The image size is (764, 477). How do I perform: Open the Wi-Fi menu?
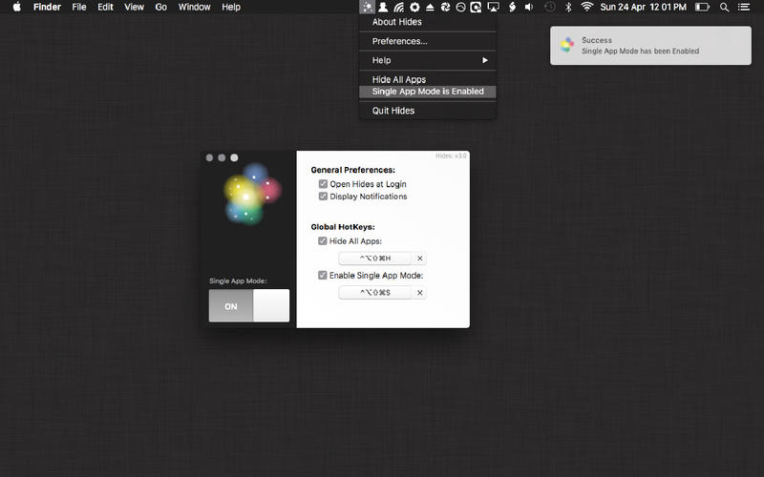click(x=587, y=7)
